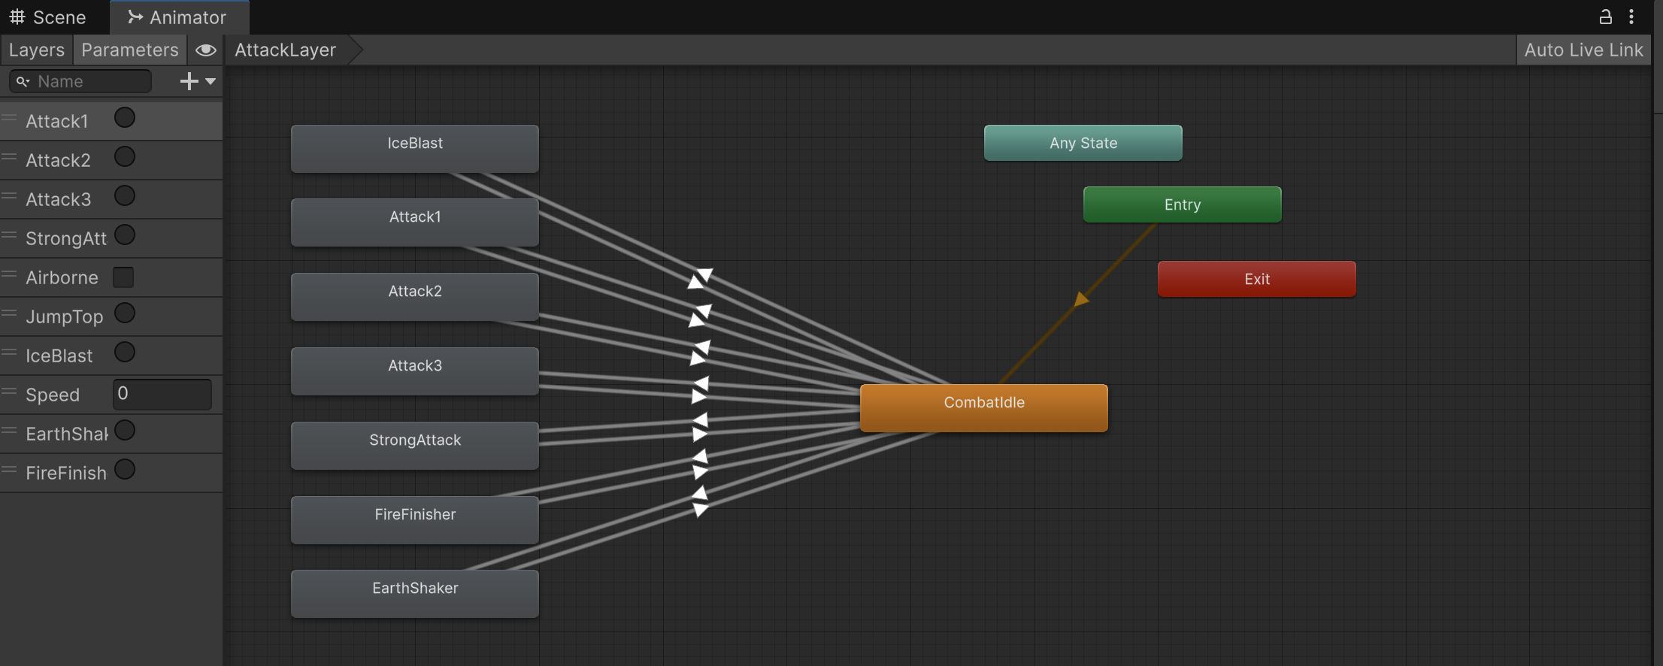Switch to the Scene tab
Image resolution: width=1663 pixels, height=666 pixels.
point(48,17)
